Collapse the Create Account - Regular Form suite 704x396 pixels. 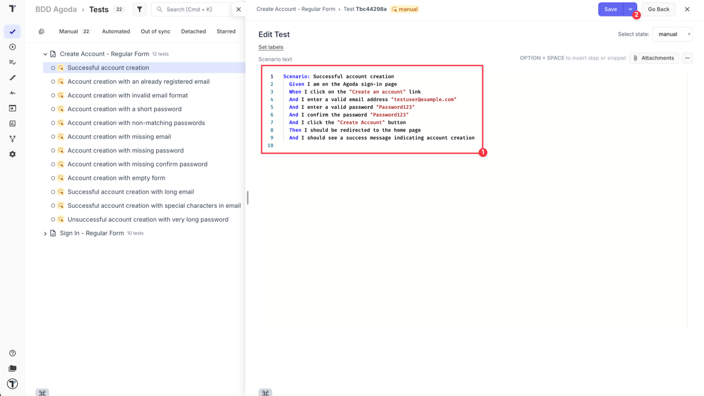click(x=45, y=53)
